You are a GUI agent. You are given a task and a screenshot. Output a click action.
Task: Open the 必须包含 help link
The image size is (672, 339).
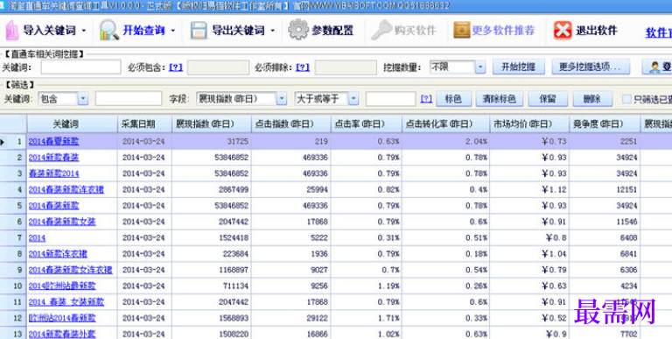tap(176, 67)
